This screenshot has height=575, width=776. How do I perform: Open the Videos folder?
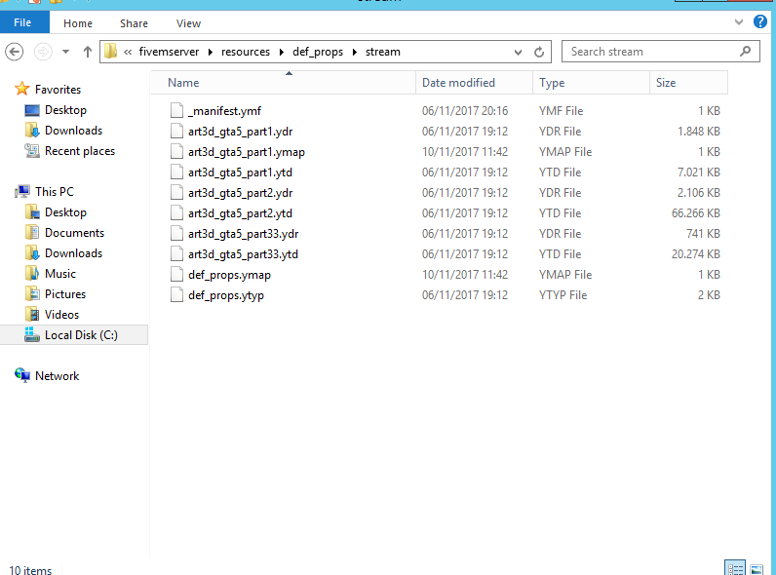coord(61,315)
